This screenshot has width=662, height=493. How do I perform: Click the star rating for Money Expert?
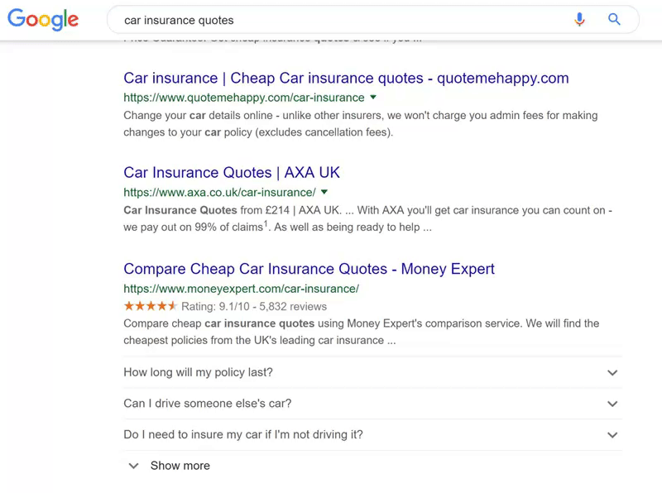151,306
